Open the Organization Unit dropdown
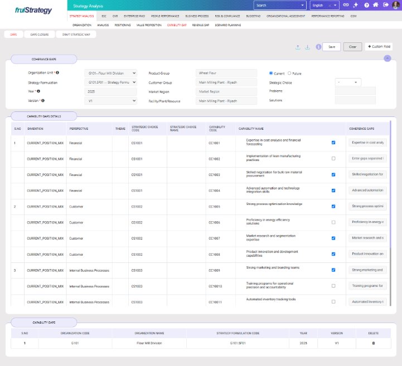The image size is (402, 366). pos(111,73)
